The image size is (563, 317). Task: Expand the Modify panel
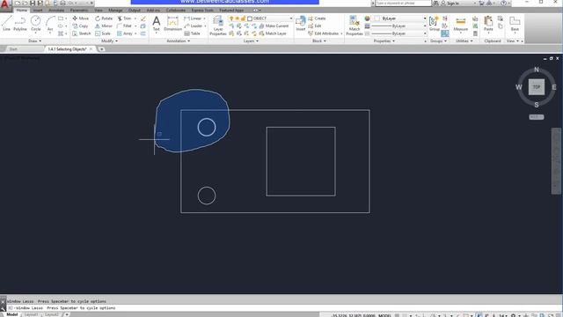tap(109, 41)
